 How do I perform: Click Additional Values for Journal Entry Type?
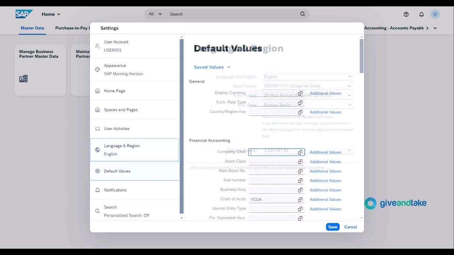click(325, 209)
